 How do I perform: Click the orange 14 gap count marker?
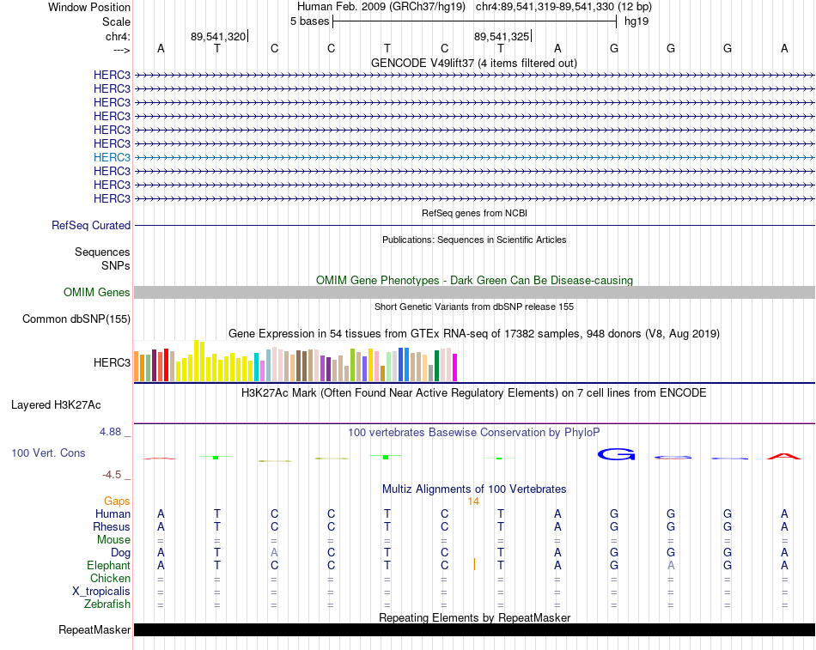point(473,501)
